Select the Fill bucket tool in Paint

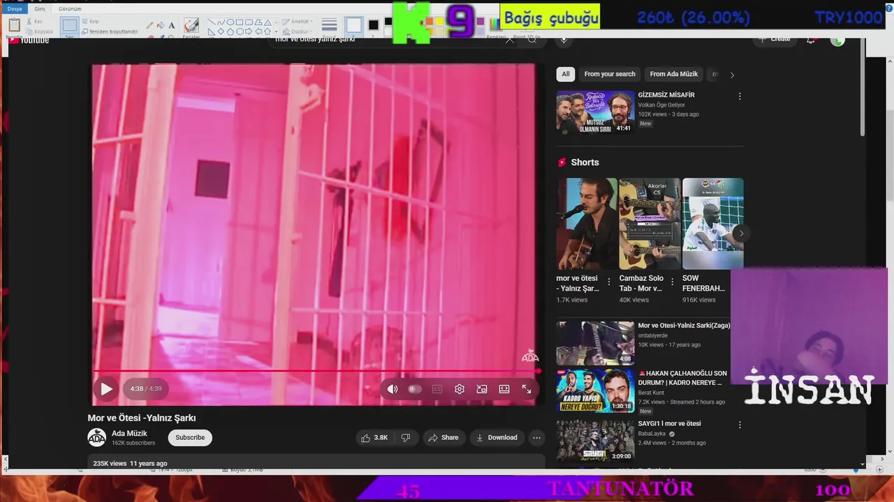161,26
